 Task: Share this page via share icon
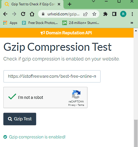85,14
